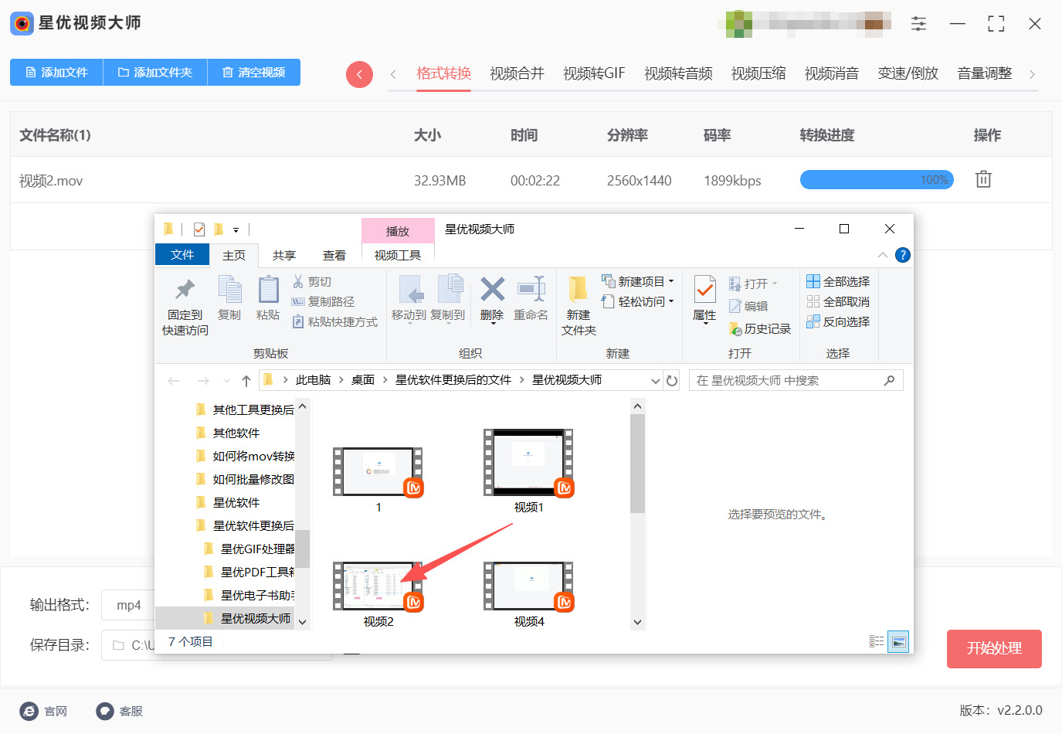Viewport: 1062px width, 734px height.
Task: Switch to 视频合并 tab
Action: (517, 73)
